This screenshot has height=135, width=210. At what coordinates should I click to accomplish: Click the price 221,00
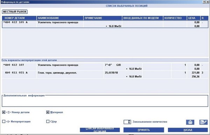[x=196, y=73]
